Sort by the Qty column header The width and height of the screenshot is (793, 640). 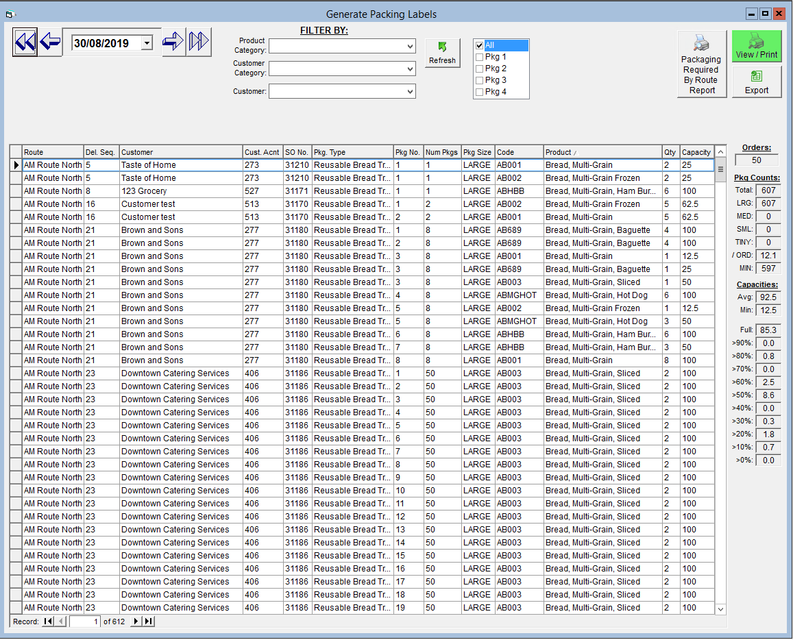pos(671,152)
